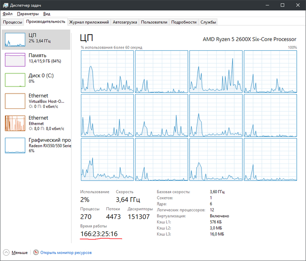Select the ЦП mini graph thumbnail
306x261 pixels.
click(x=15, y=39)
